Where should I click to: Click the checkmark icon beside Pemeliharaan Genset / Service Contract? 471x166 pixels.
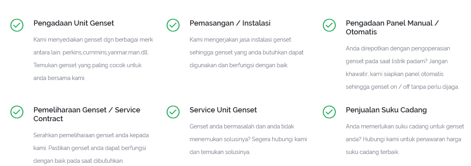[x=17, y=112]
